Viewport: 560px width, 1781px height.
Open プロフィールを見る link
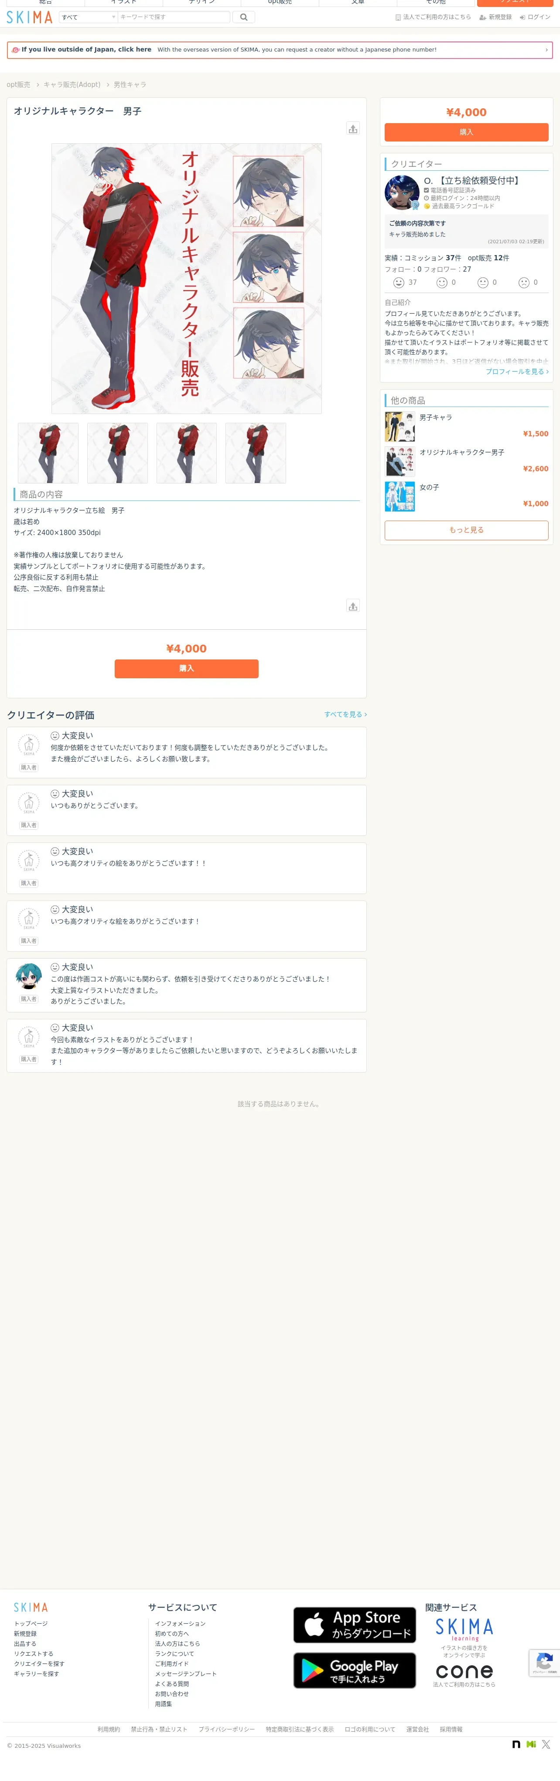click(x=517, y=372)
